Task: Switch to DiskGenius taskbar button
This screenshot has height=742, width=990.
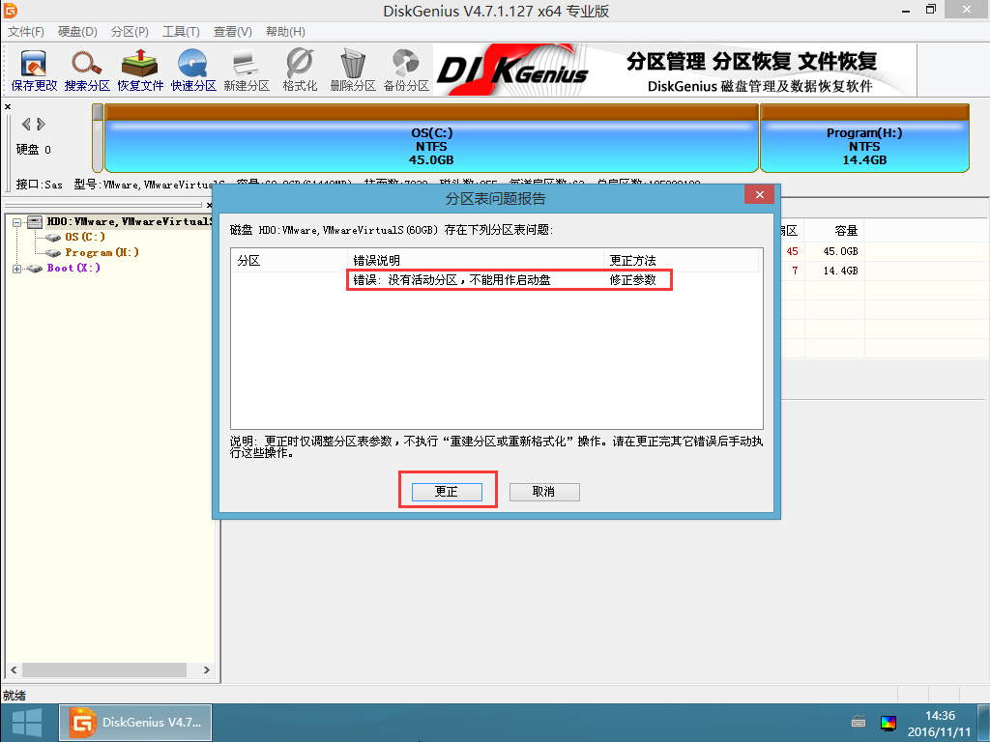Action: 135,723
